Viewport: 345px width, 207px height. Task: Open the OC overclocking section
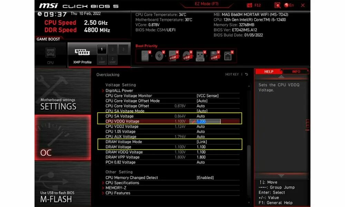63,137
